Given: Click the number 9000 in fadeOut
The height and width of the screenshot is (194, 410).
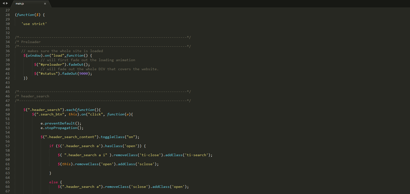Looking at the screenshot, I should (x=84, y=74).
